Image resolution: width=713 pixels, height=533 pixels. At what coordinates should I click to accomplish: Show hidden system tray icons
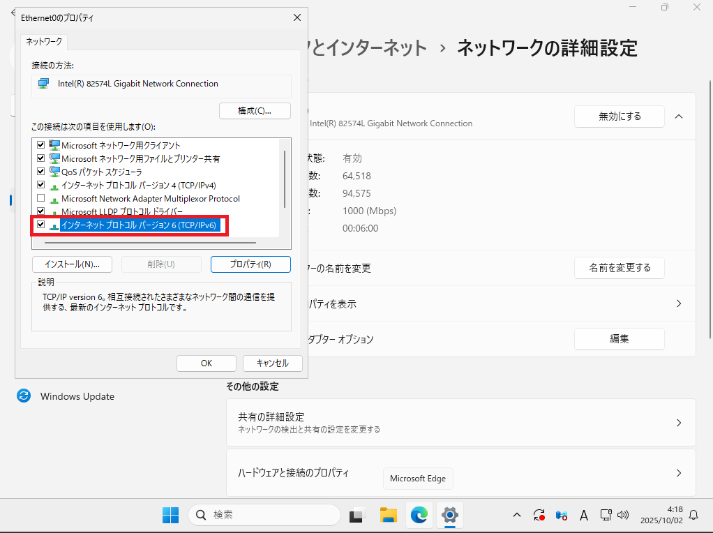[x=517, y=516]
